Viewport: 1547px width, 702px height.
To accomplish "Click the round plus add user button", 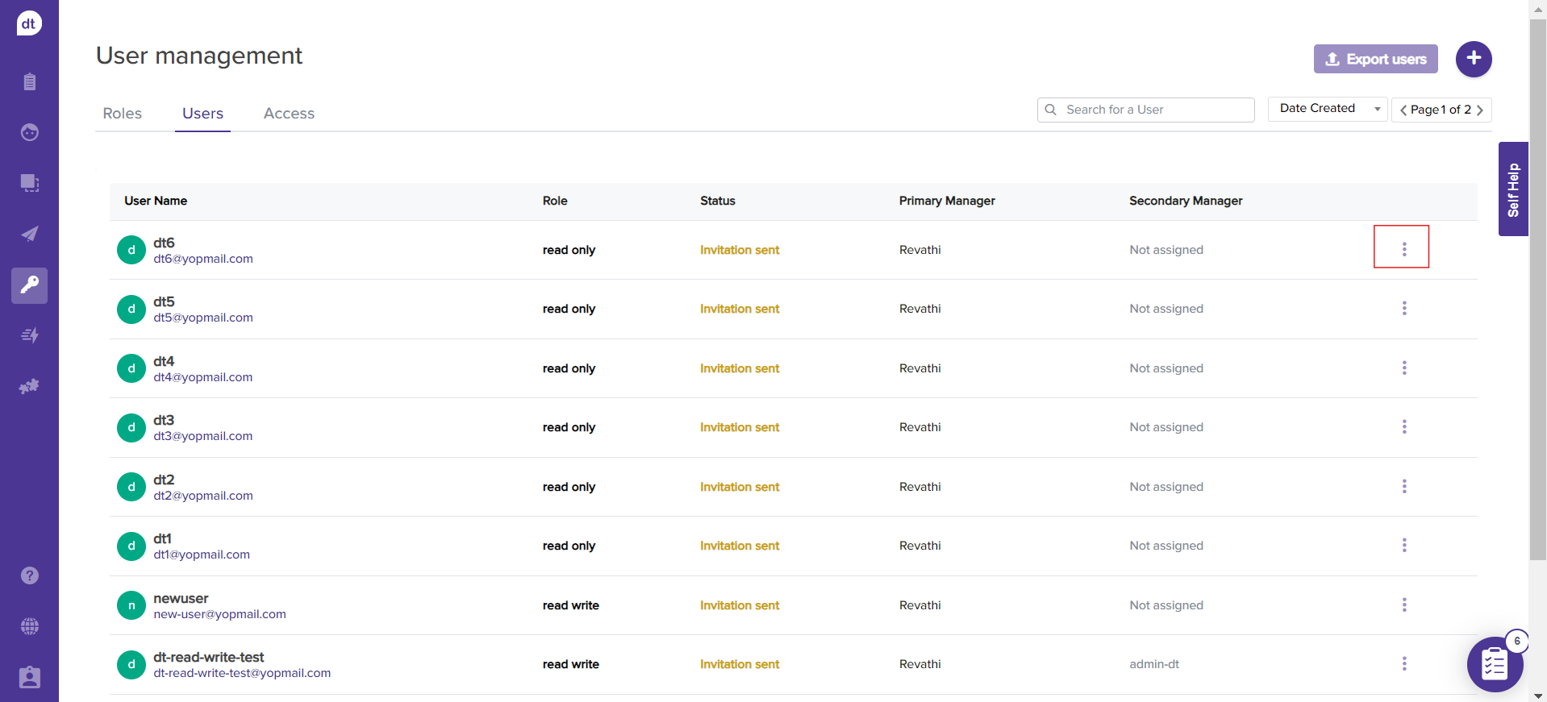I will [x=1473, y=59].
